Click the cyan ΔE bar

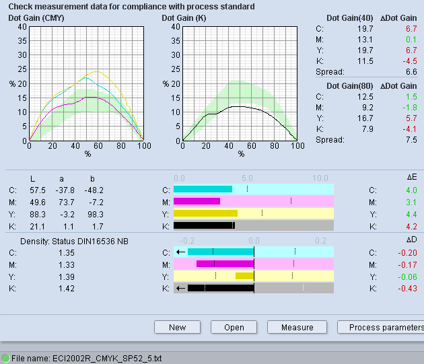click(203, 189)
